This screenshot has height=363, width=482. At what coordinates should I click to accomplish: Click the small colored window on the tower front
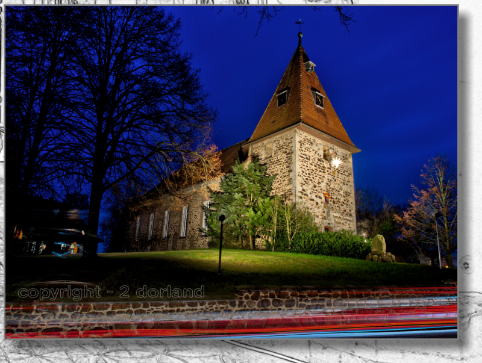[327, 197]
